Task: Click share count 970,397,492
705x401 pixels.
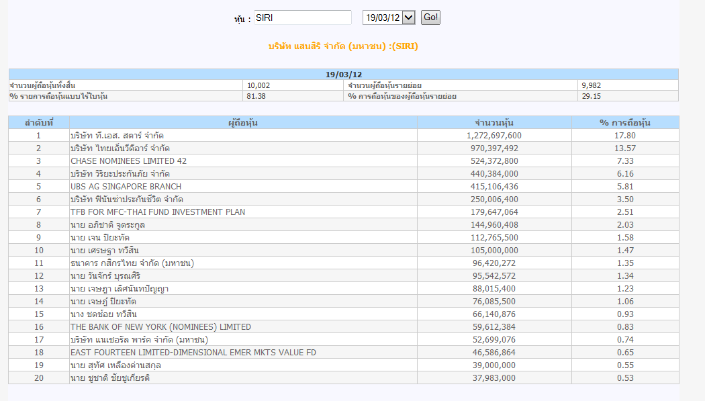Action: [x=494, y=148]
